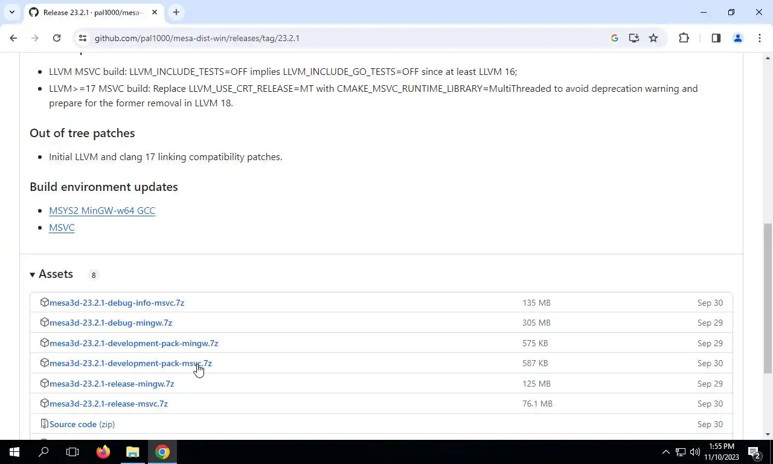Click the install app icon in address bar
The image size is (773, 464).
coord(634,38)
